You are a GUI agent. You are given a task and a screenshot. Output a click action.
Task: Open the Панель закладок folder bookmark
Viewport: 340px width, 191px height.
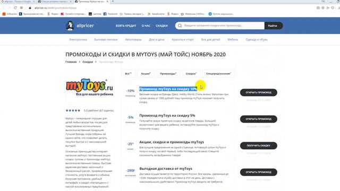tap(132, 14)
